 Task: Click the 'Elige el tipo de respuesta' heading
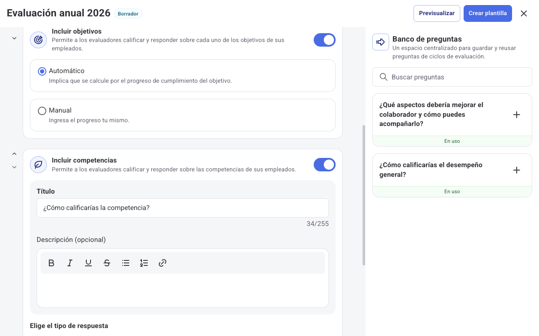click(69, 326)
